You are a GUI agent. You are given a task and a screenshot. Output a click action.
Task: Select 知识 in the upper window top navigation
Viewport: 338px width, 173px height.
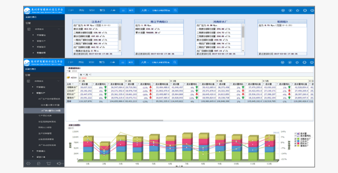92,11
